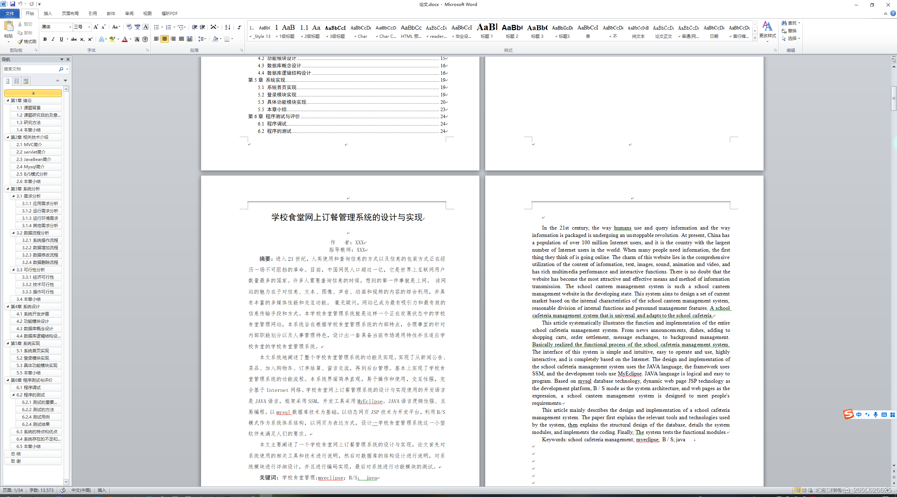Screen dimensions: 897x497
Task: Jump to heading 5.2 登录模块实现
Action: pos(36,358)
